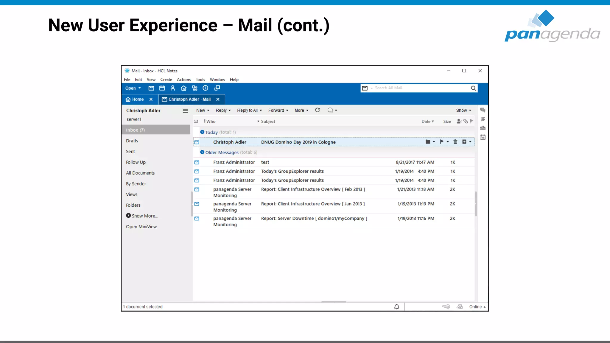The image size is (610, 343).
Task: Sort by the Who column header
Action: pyautogui.click(x=211, y=121)
